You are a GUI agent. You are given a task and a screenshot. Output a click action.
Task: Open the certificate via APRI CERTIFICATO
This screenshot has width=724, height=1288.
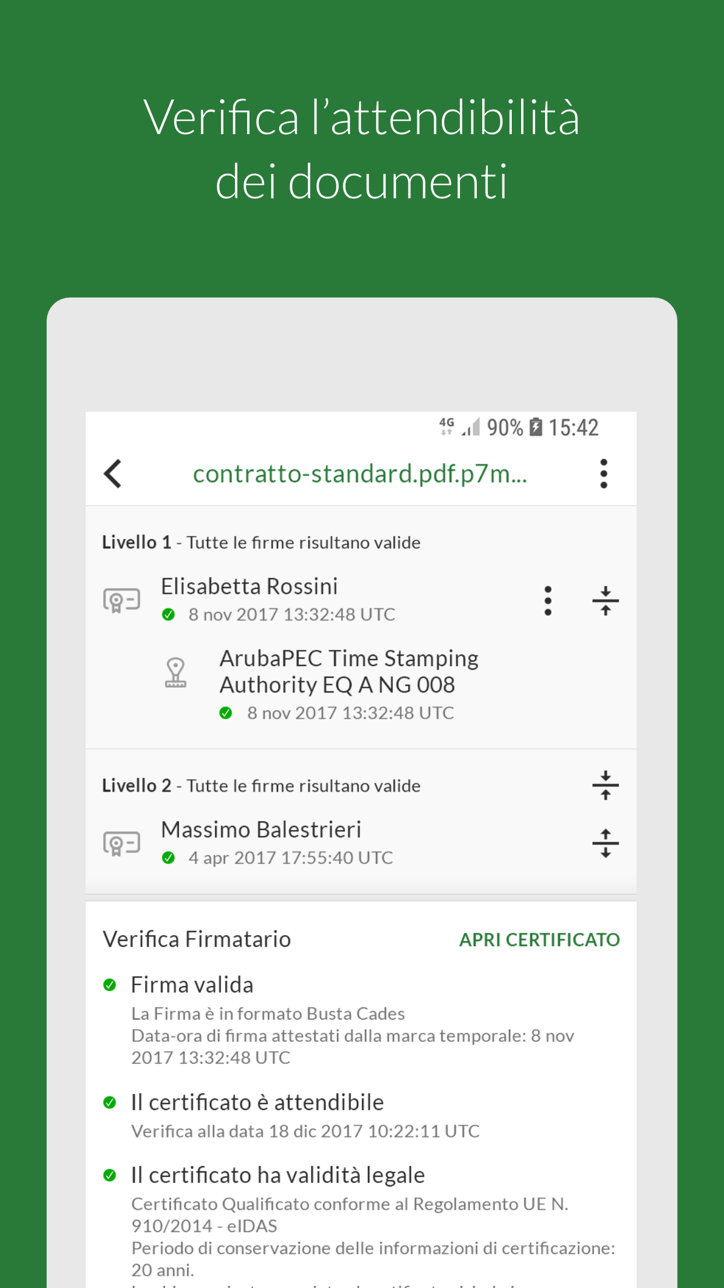pos(539,940)
